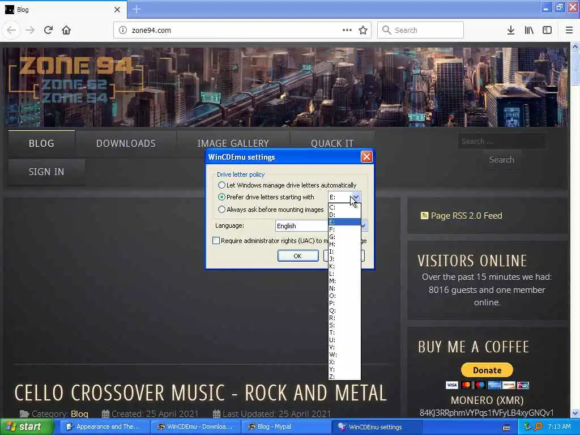Click the RSS feed icon
This screenshot has height=435, width=580.
pyautogui.click(x=424, y=215)
